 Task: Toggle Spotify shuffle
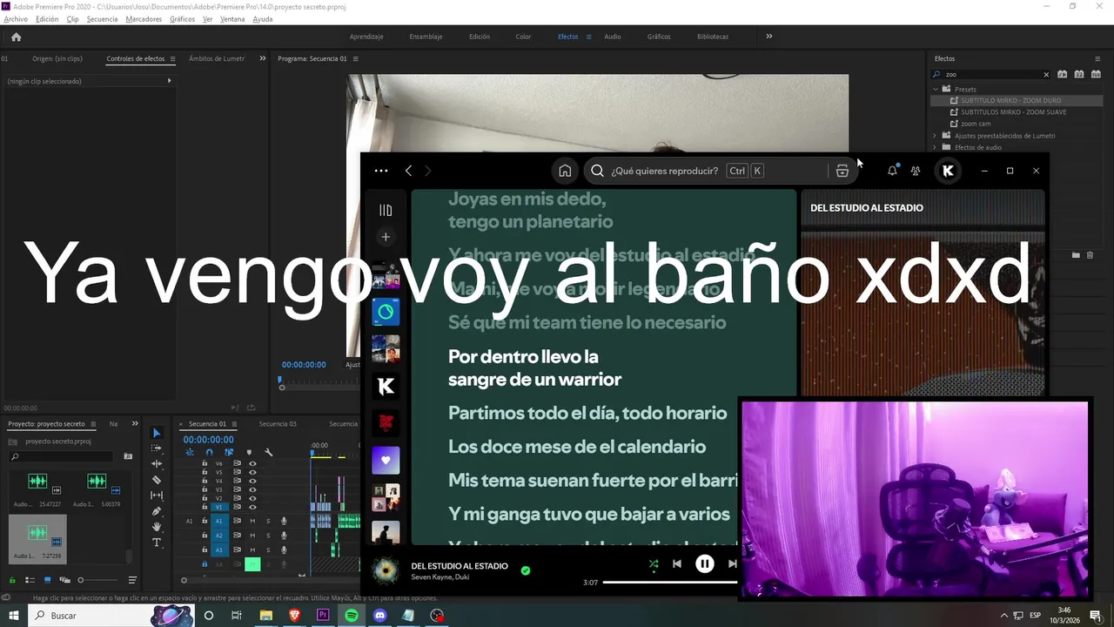(654, 564)
